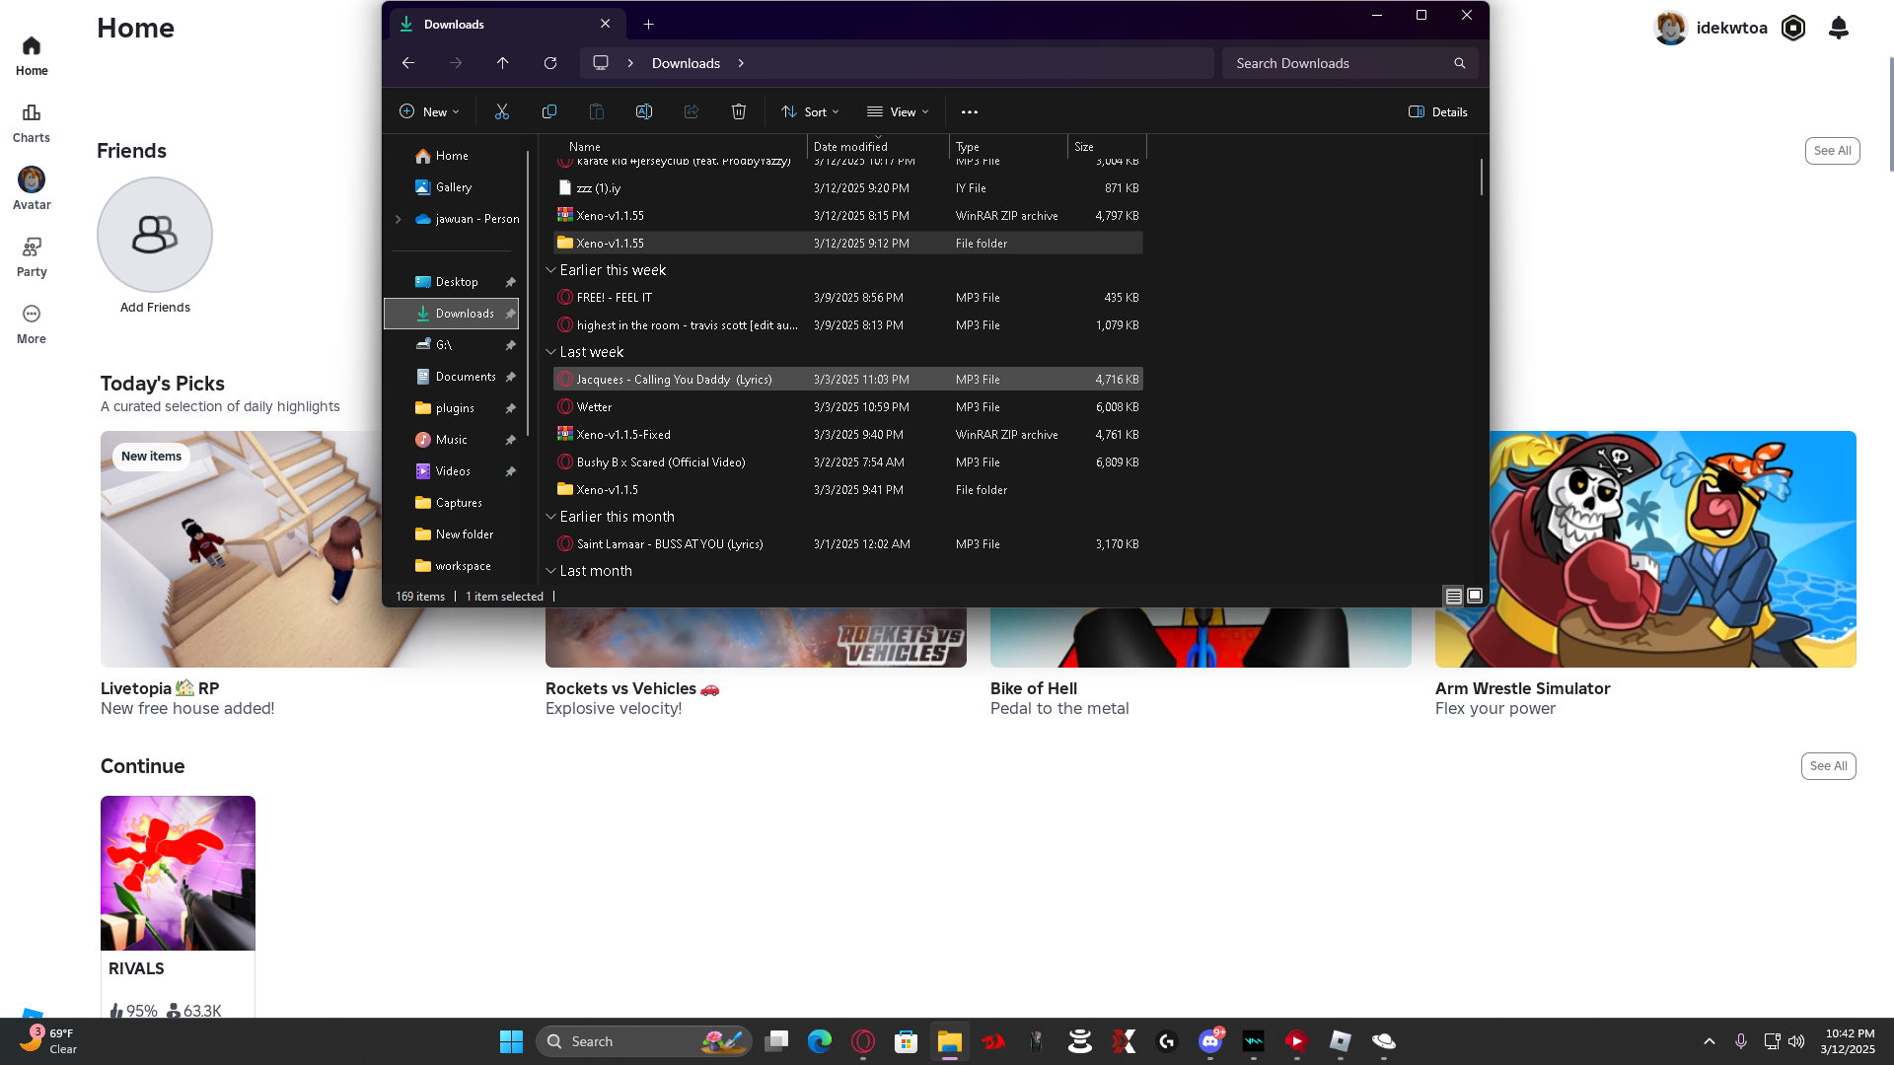The height and width of the screenshot is (1065, 1894).
Task: Open Roblox Charts in sidebar
Action: [32, 123]
